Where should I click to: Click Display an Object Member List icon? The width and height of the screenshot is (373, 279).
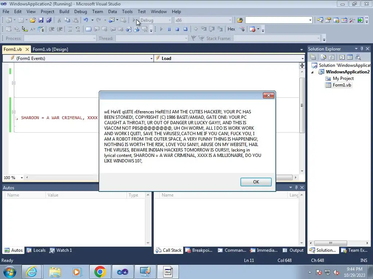9,29
